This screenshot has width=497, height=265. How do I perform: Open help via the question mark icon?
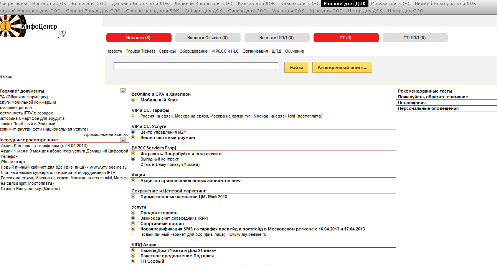62,33
